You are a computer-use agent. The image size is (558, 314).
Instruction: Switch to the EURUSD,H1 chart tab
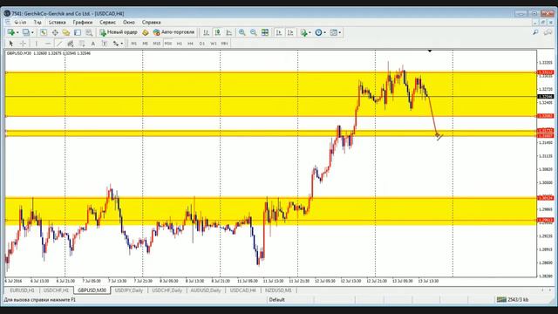[22, 290]
